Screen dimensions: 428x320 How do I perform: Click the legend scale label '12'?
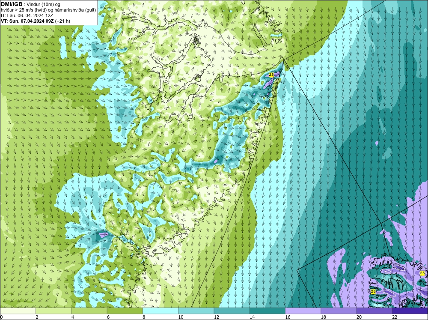click(217, 317)
